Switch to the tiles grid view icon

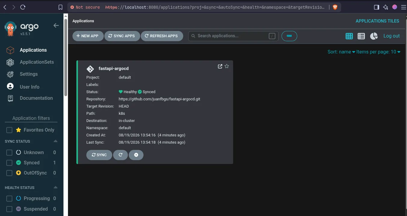349,36
